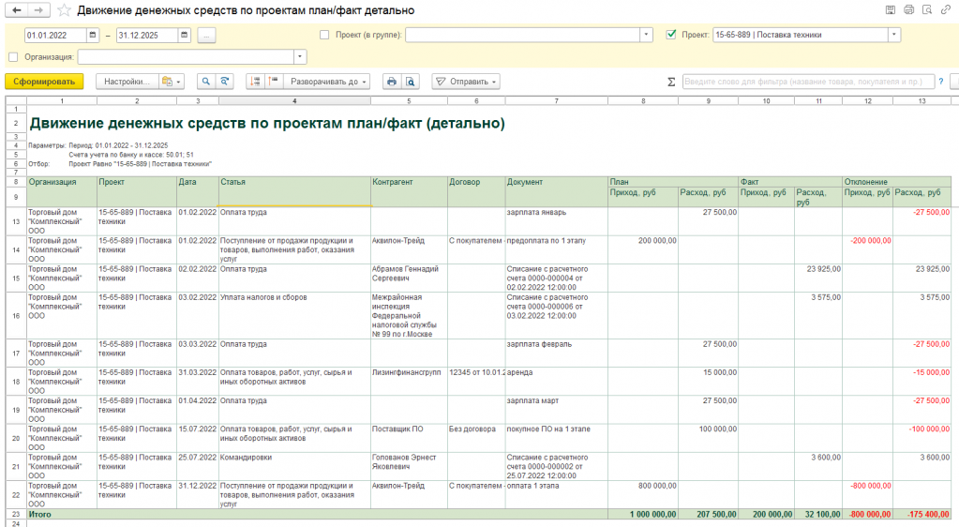Uncheck the "Проект" filter checkbox
Screen dimensions: 959x527
pyautogui.click(x=671, y=35)
